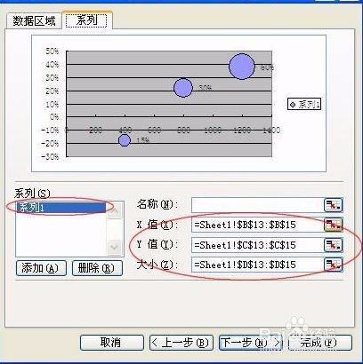Click the 大小 range selector icon

click(x=334, y=265)
